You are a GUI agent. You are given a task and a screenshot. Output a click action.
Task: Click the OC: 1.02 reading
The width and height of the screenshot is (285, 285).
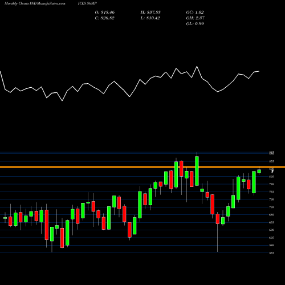(195, 13)
